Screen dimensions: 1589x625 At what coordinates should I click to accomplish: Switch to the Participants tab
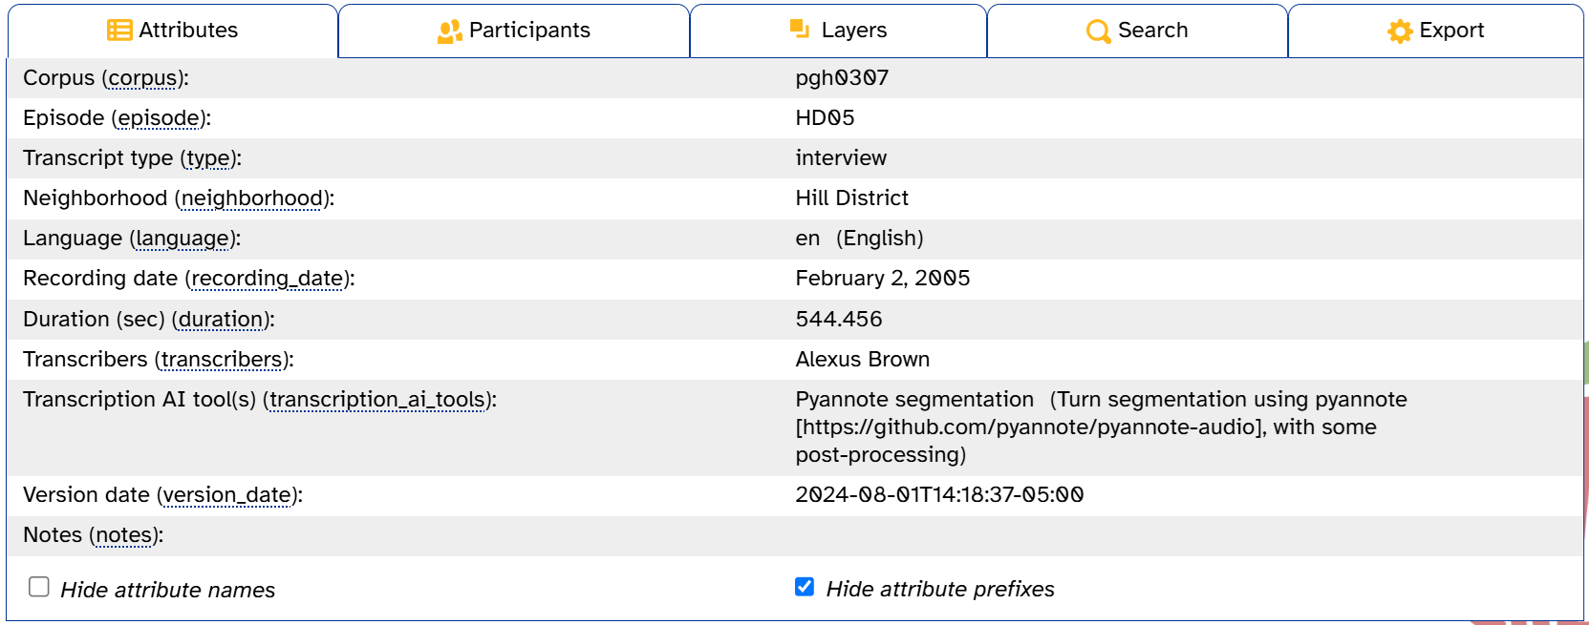pyautogui.click(x=514, y=31)
